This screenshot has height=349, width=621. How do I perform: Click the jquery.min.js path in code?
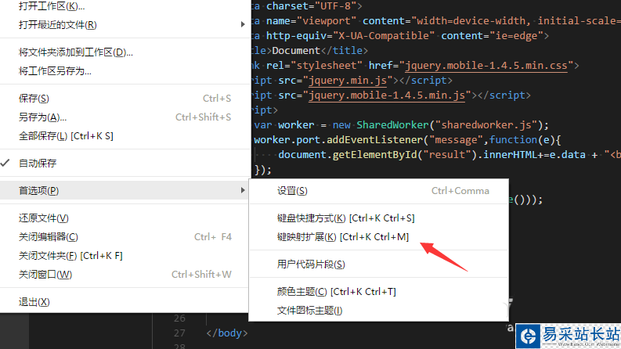pyautogui.click(x=348, y=81)
